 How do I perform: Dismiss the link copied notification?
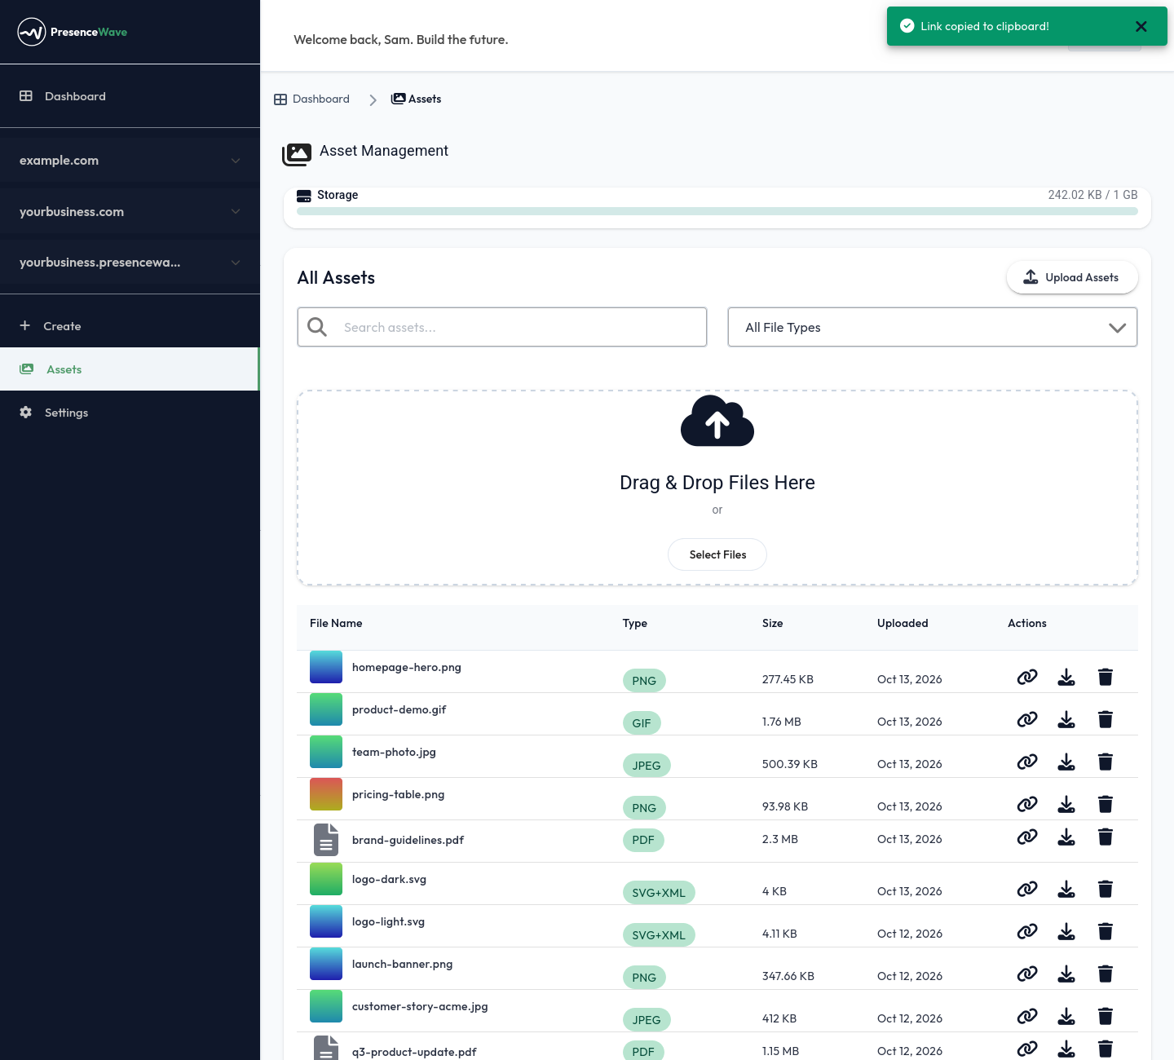(x=1141, y=26)
